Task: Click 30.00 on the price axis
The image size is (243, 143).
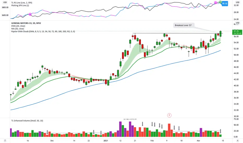Action: [236, 116]
